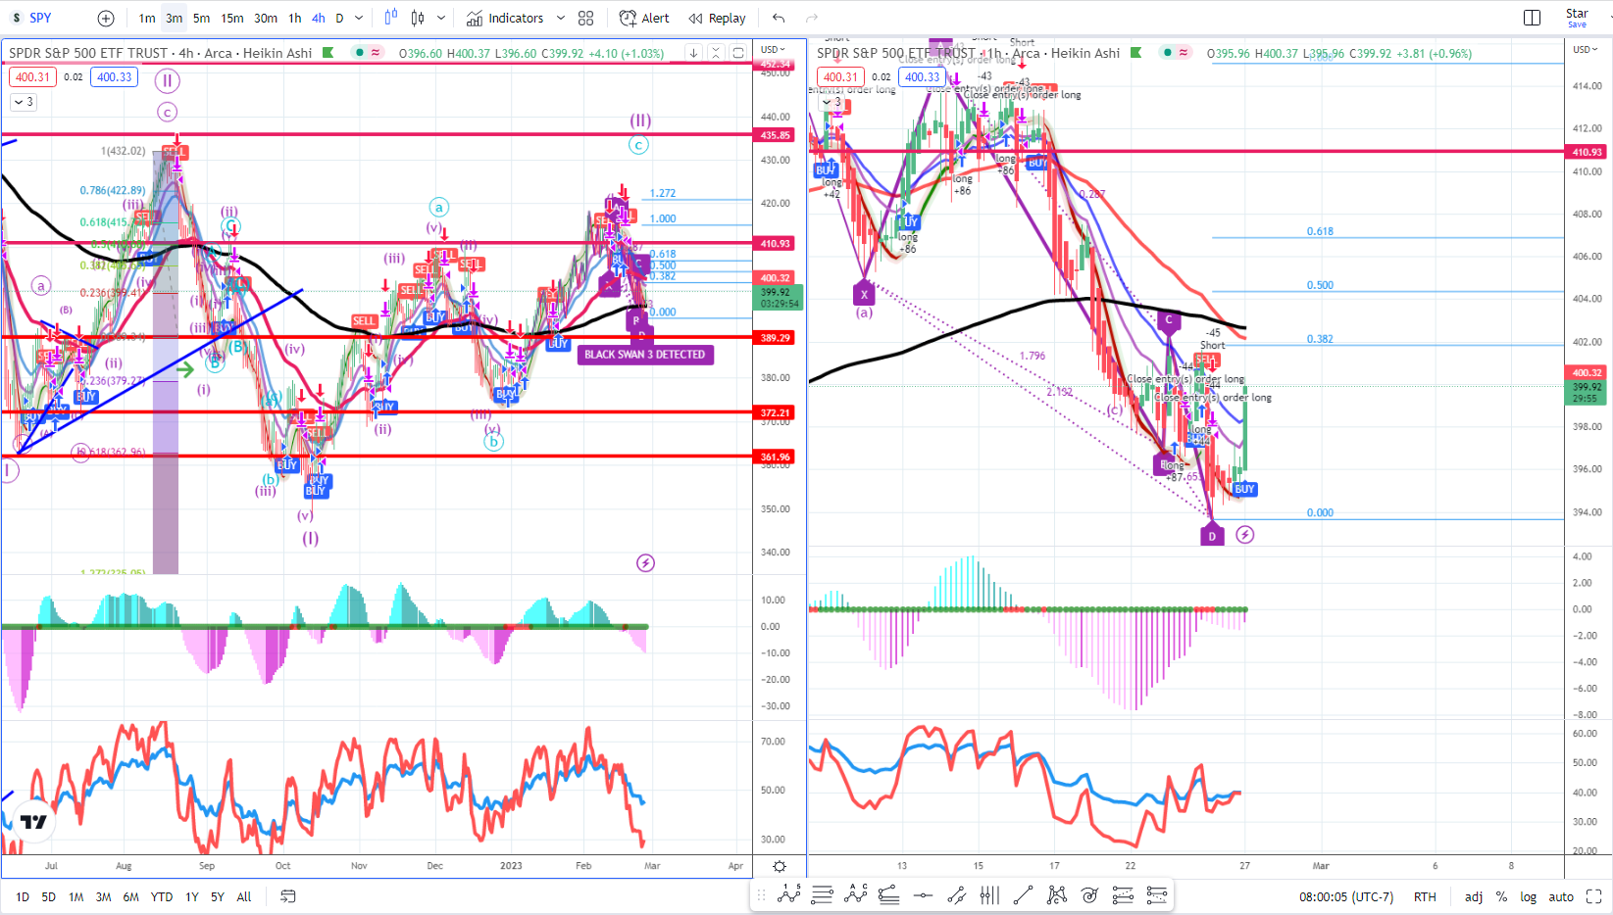
Task: Select the daily D timeframe
Action: (x=339, y=18)
